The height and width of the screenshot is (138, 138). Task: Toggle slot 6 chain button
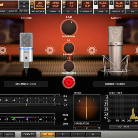111,3
